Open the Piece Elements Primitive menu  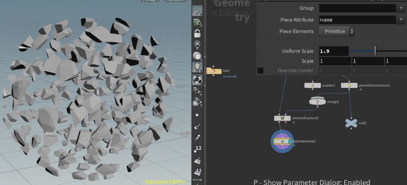click(337, 31)
